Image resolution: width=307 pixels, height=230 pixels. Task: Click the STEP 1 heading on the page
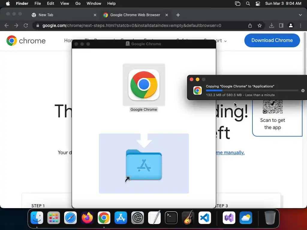pyautogui.click(x=38, y=206)
